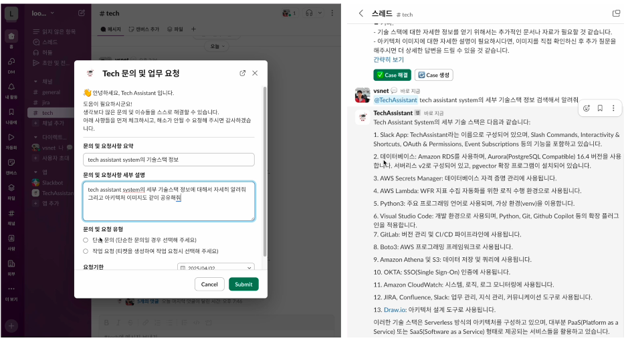Screen dimensions: 626x338
Task: Click the Case 생성 button in thread
Action: coord(433,75)
